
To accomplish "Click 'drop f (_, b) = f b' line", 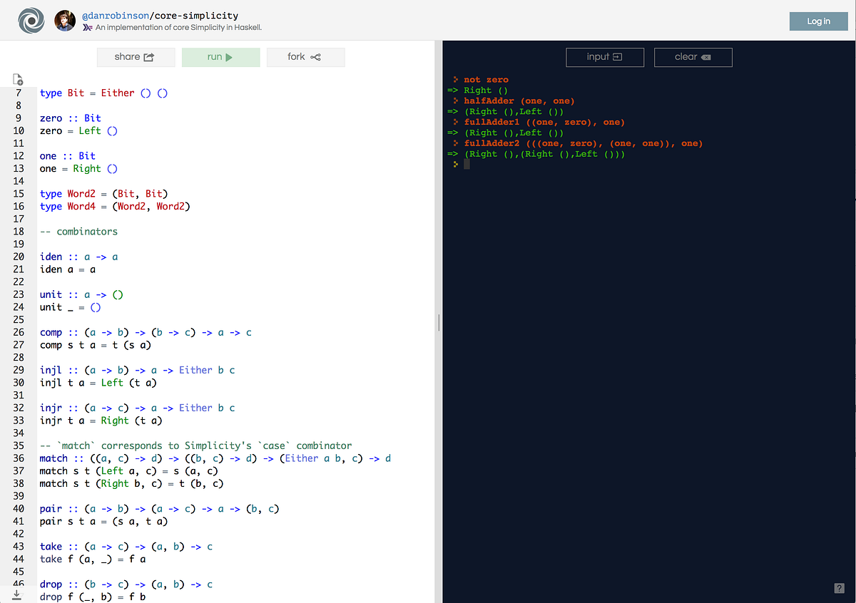I will coord(92,597).
